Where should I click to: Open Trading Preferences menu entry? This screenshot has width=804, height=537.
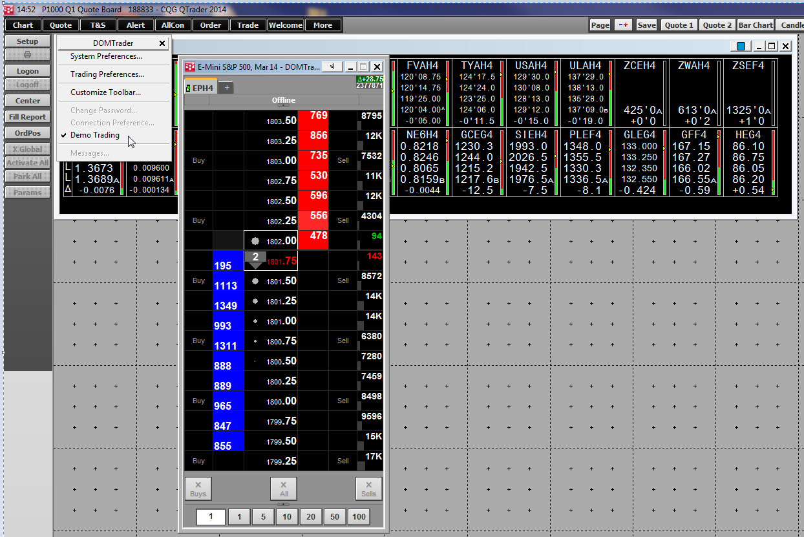pos(107,74)
